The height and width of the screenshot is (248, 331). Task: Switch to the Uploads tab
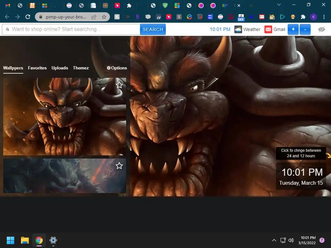(x=60, y=68)
